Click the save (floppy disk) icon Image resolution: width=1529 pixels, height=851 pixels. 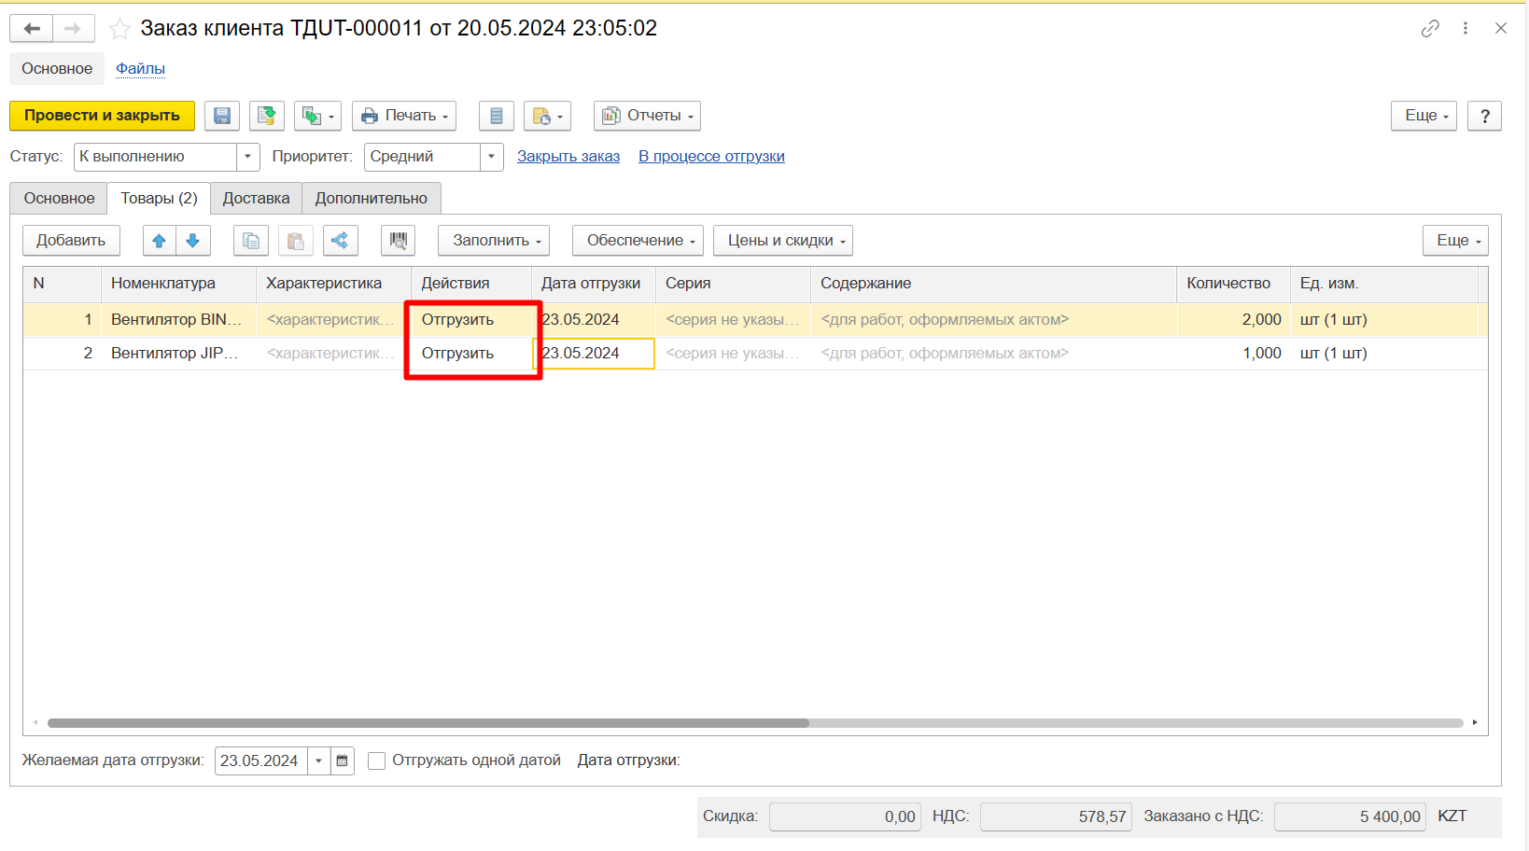click(x=222, y=116)
